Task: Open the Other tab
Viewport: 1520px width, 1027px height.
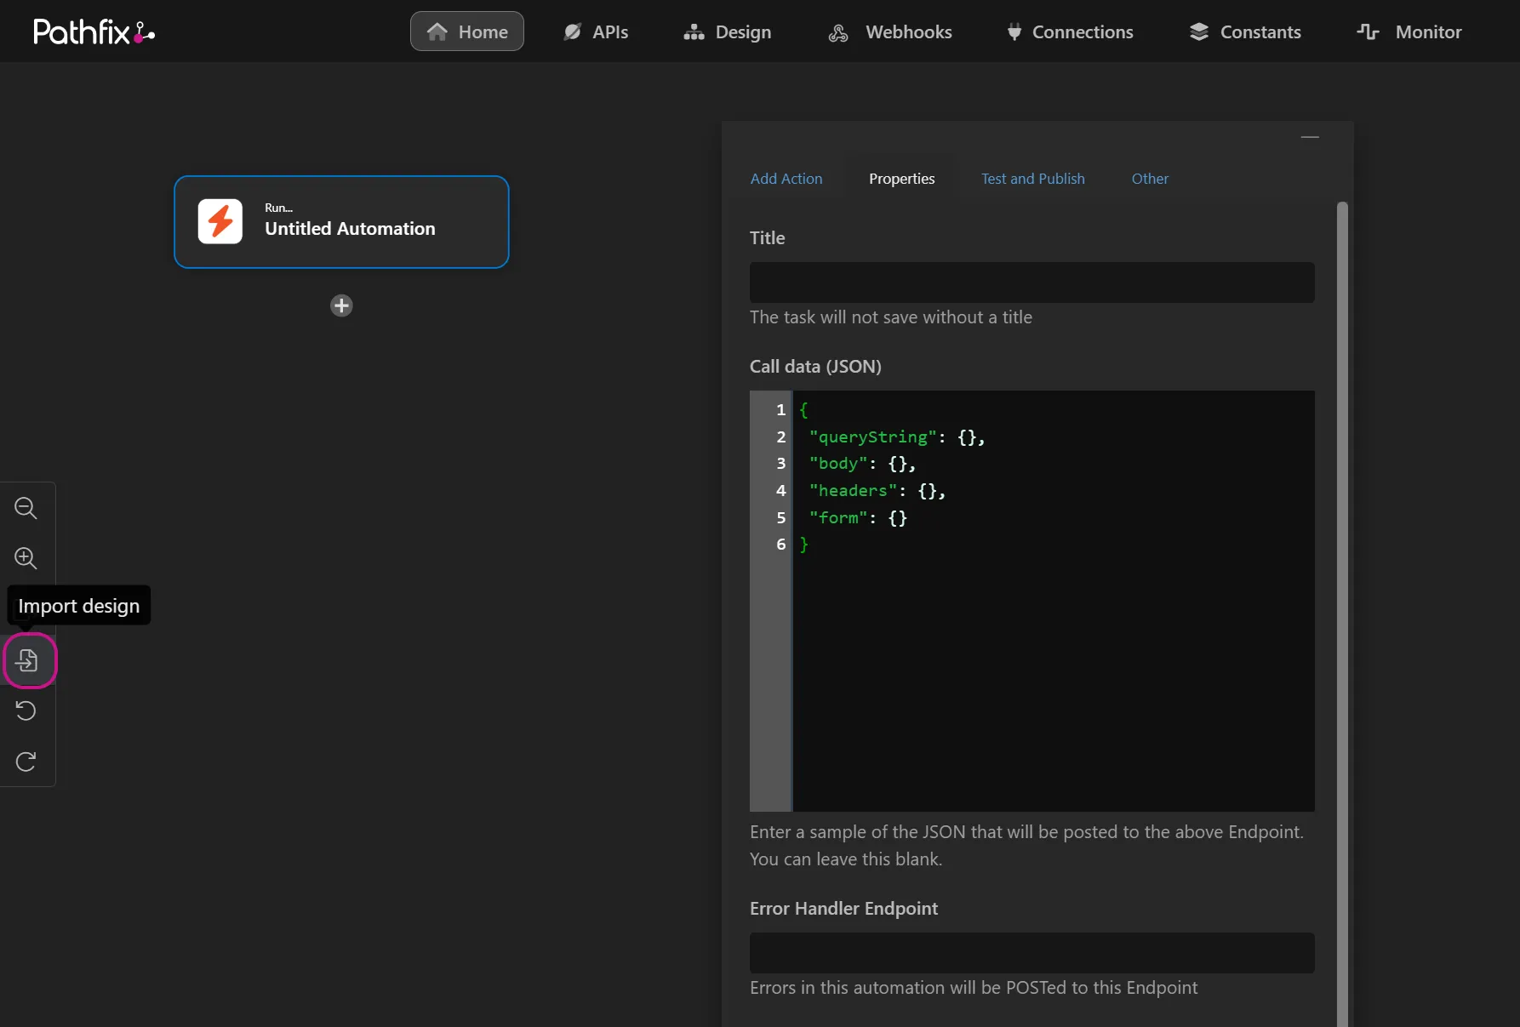Action: click(1150, 179)
